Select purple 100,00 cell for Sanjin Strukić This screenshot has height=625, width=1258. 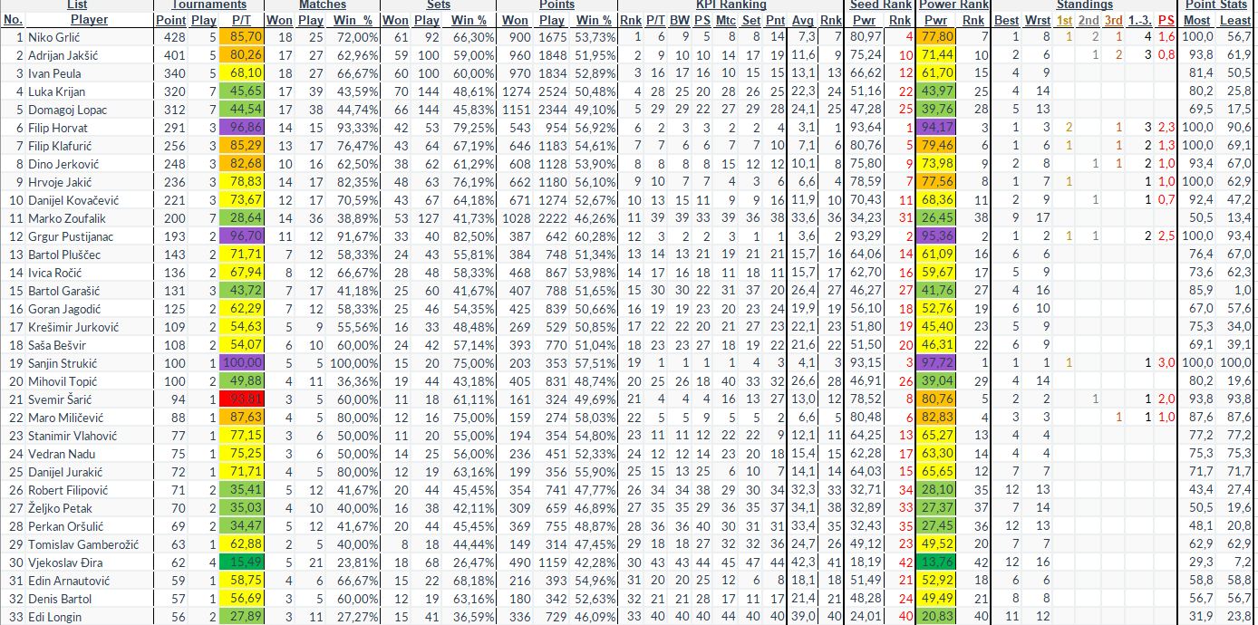pyautogui.click(x=241, y=363)
